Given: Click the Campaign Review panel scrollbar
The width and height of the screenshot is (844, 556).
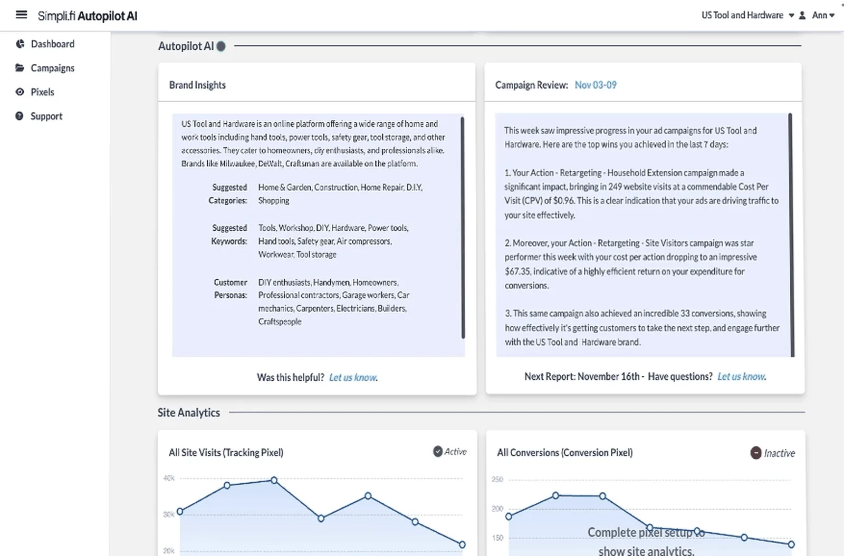Looking at the screenshot, I should click(x=791, y=235).
